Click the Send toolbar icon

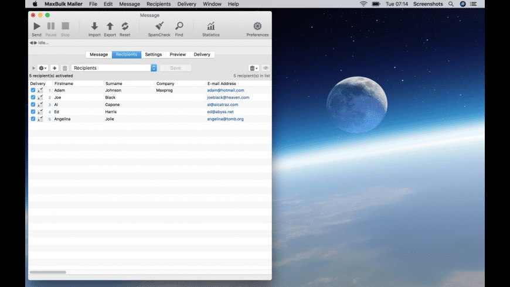[36, 26]
